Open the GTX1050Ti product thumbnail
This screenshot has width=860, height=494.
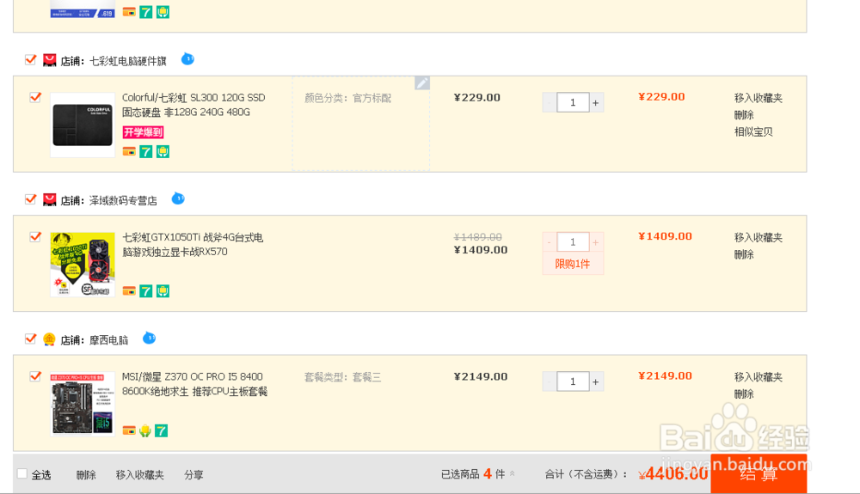point(83,265)
